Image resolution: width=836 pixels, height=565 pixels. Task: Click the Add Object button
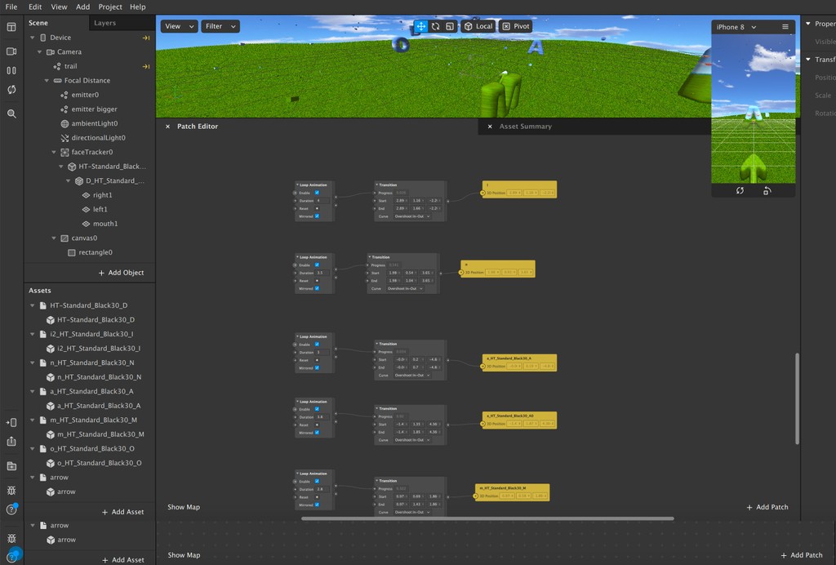coord(121,273)
